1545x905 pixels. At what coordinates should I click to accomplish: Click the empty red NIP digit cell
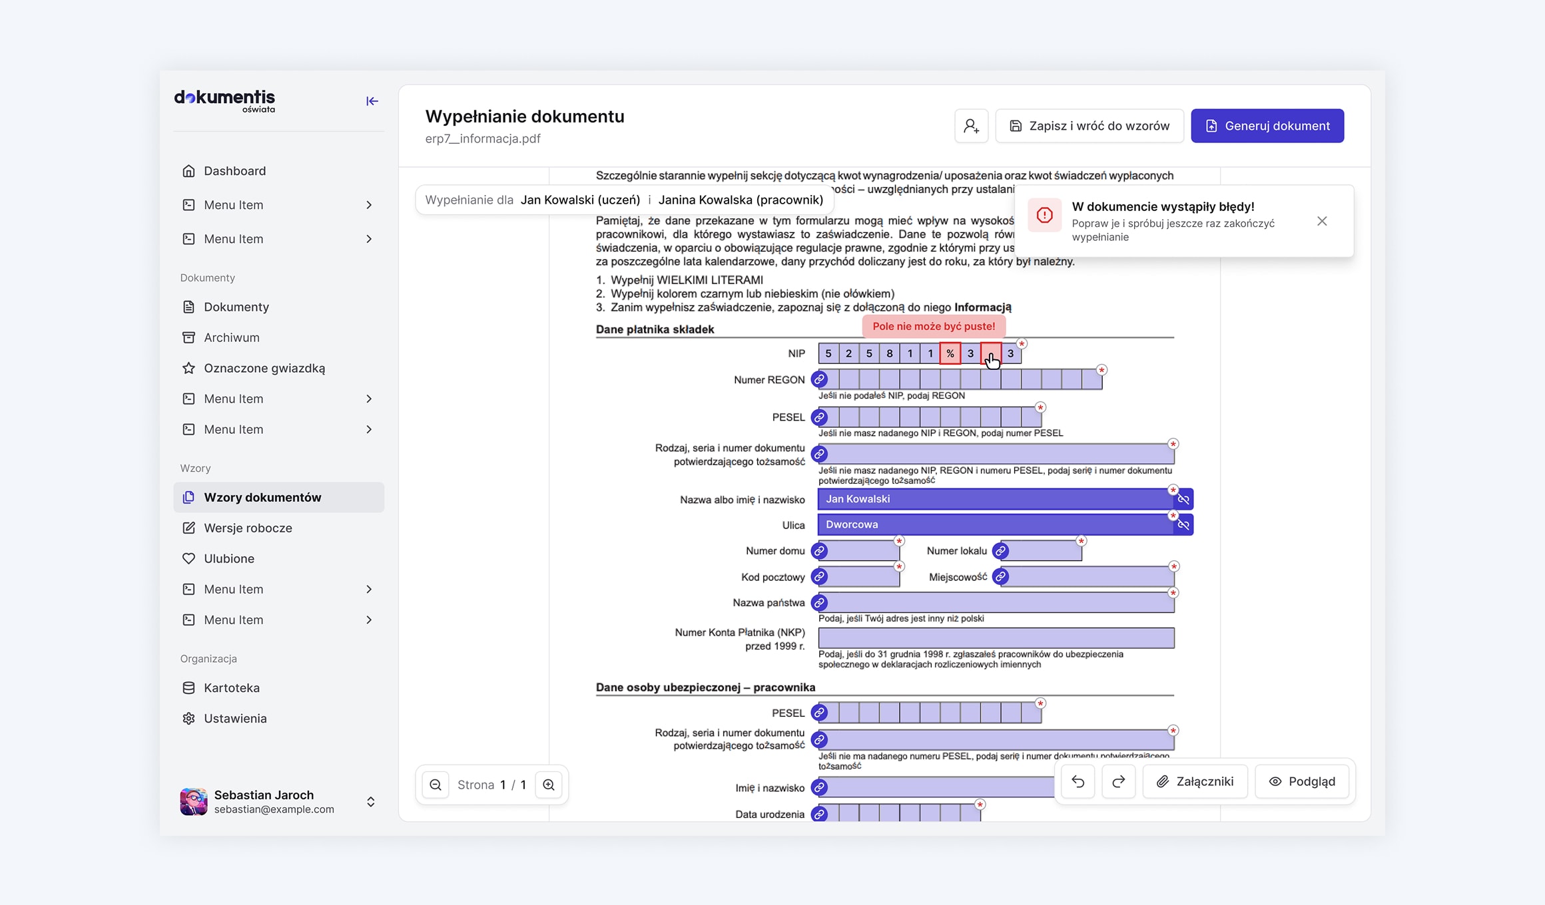tap(991, 353)
